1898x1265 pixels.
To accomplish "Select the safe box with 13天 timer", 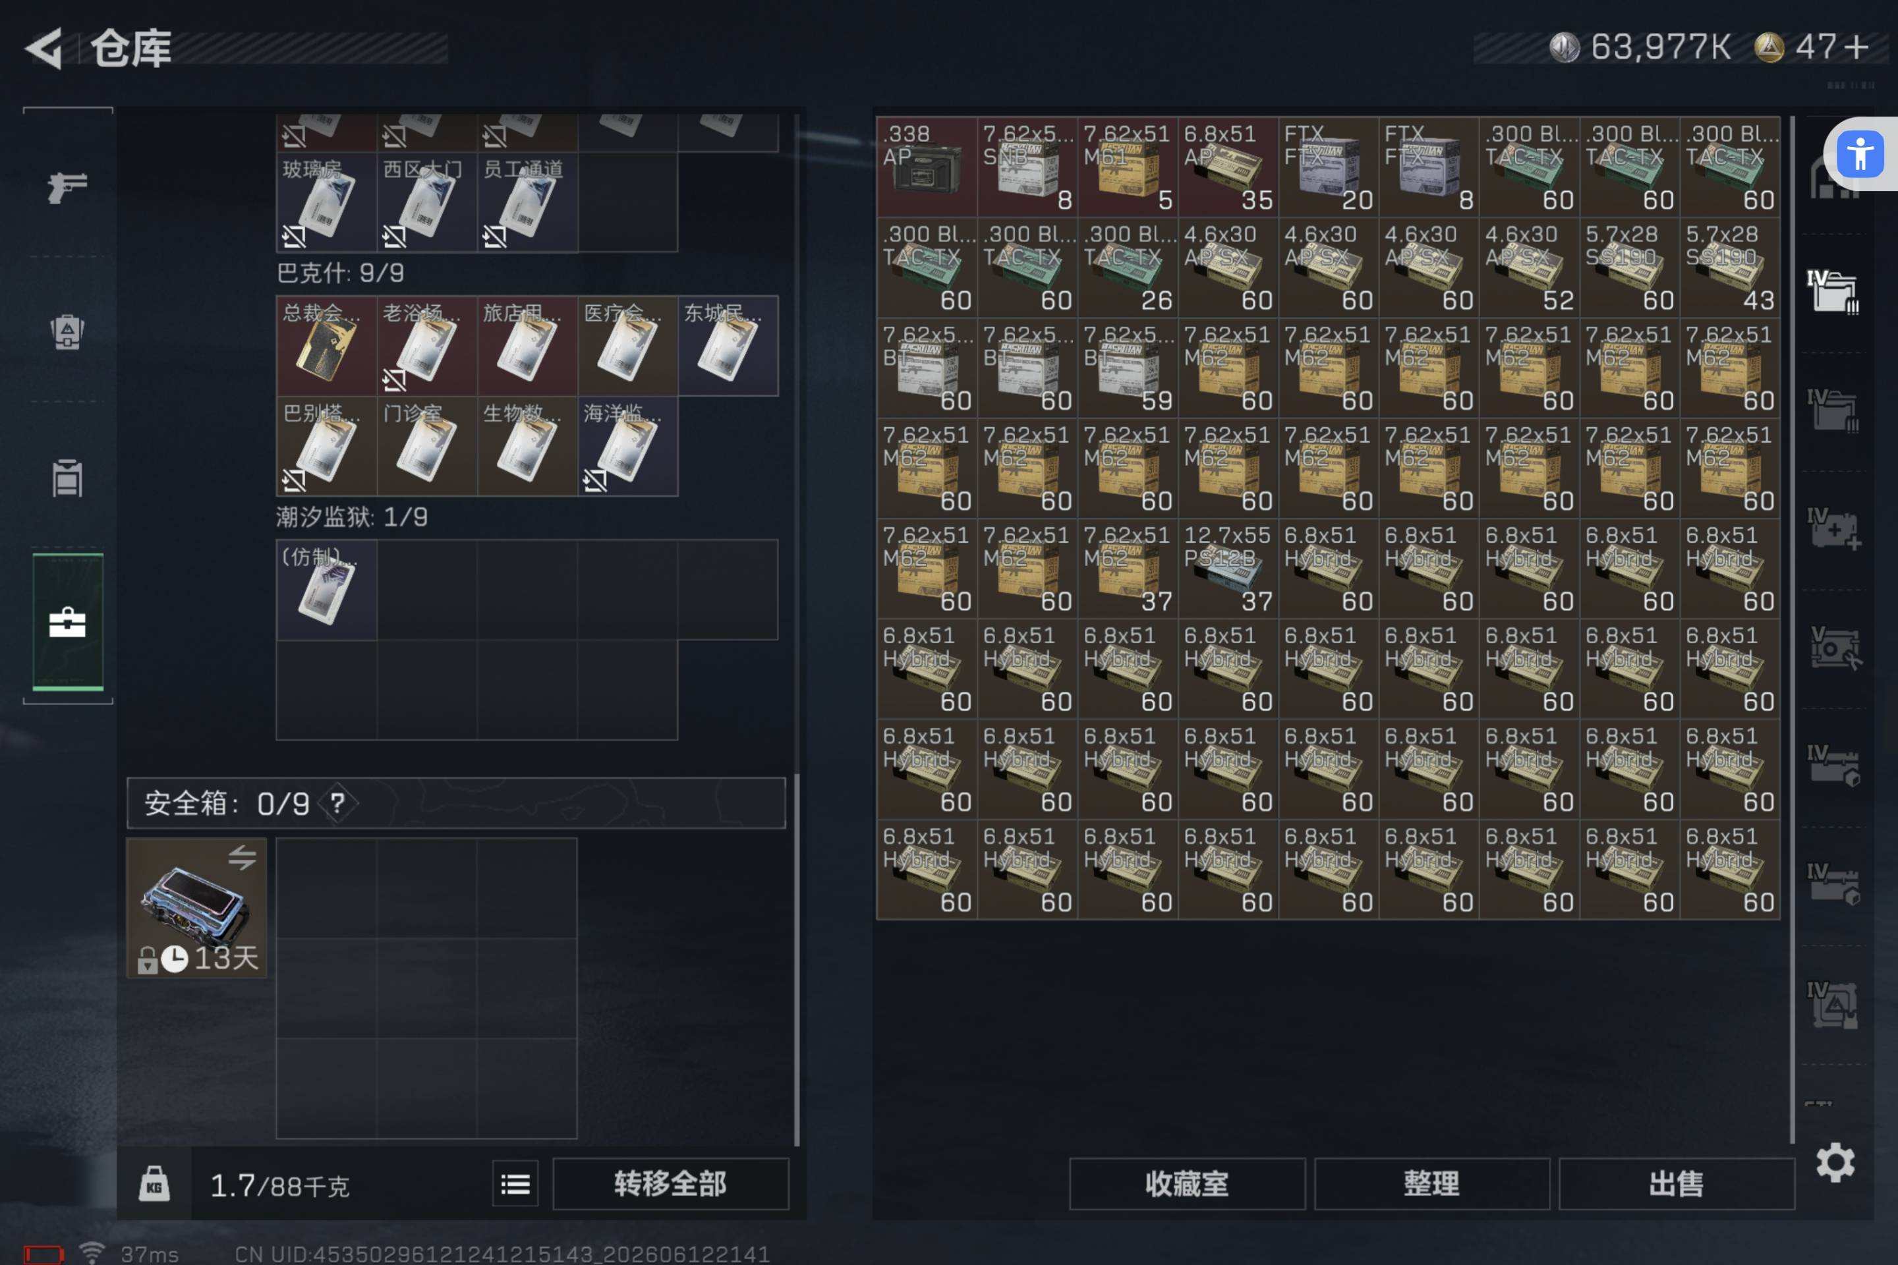I will [x=196, y=908].
